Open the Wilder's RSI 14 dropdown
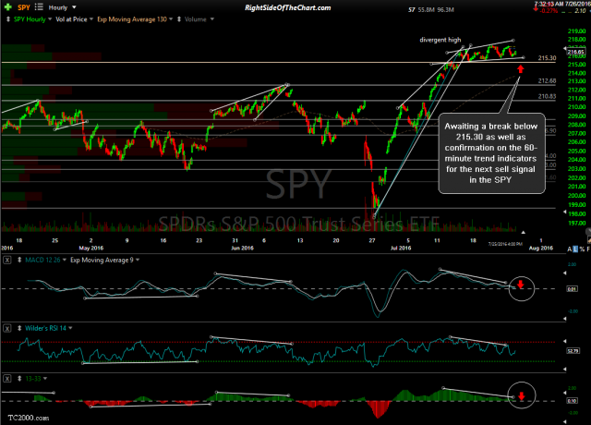The image size is (591, 425). point(70,328)
